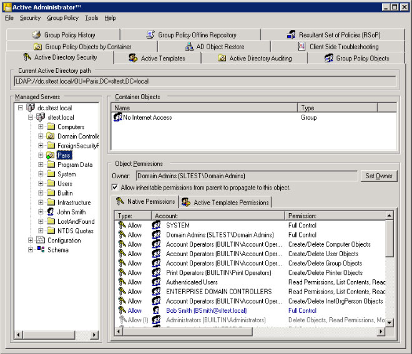412x354 pixels.
Task: Click the Active Directory Auditing icon
Action: click(222, 58)
